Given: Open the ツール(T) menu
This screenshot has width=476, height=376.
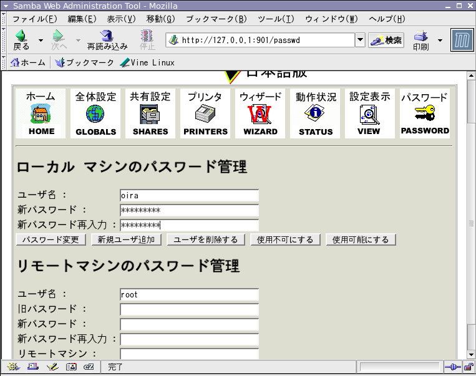Looking at the screenshot, I should 276,19.
